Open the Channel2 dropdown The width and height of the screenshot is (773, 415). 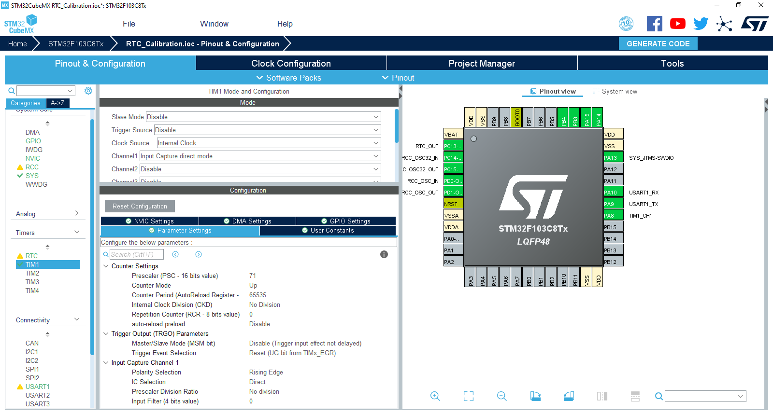pyautogui.click(x=260, y=169)
